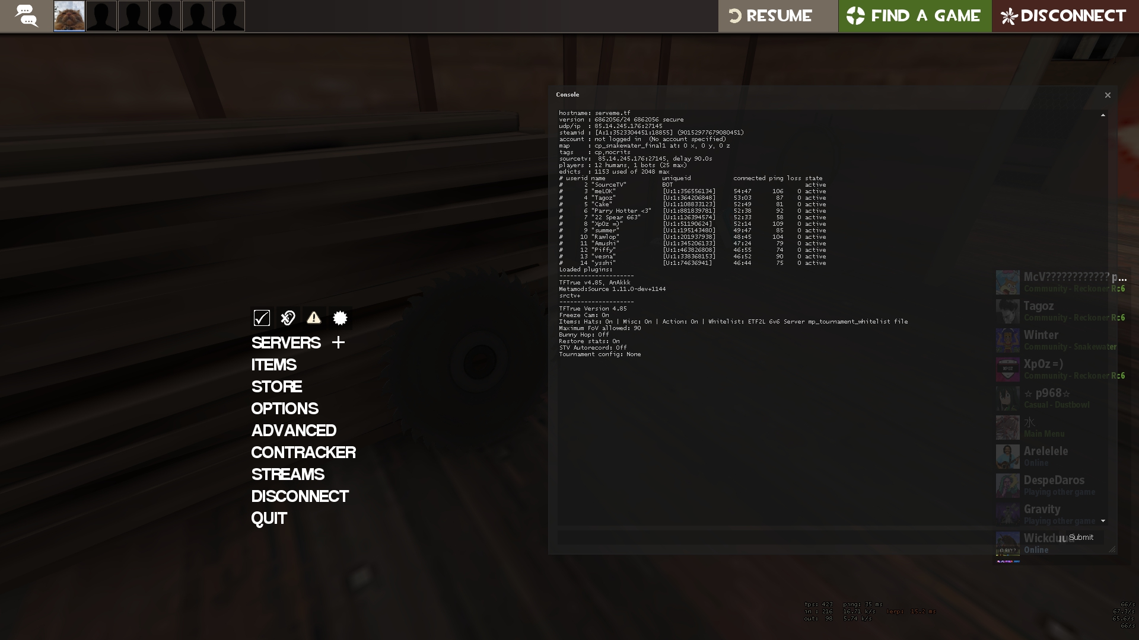The image size is (1139, 640).
Task: Click the muted players ear icon
Action: [288, 318]
